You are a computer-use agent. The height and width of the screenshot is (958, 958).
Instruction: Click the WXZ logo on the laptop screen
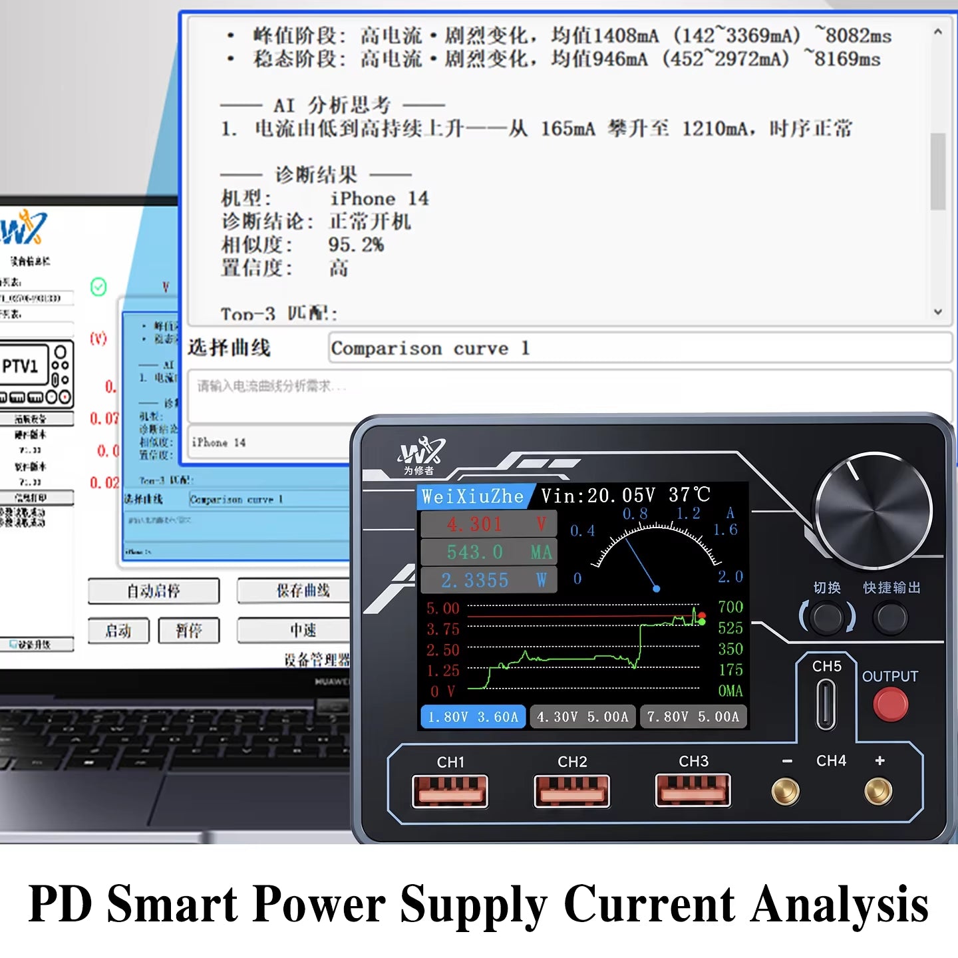pos(24,228)
